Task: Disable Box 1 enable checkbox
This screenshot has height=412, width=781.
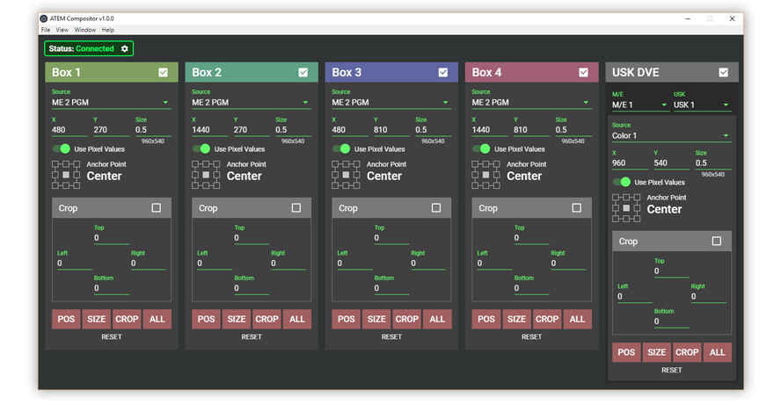Action: pos(163,72)
